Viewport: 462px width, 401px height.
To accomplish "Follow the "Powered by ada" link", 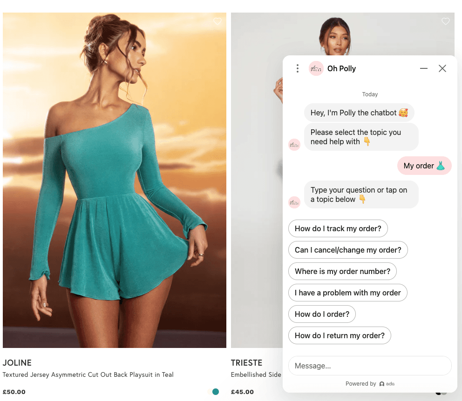I will [x=370, y=384].
